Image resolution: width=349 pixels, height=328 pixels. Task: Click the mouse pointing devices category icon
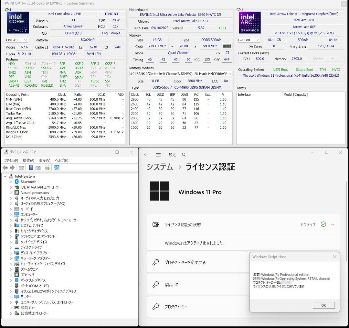17,291
